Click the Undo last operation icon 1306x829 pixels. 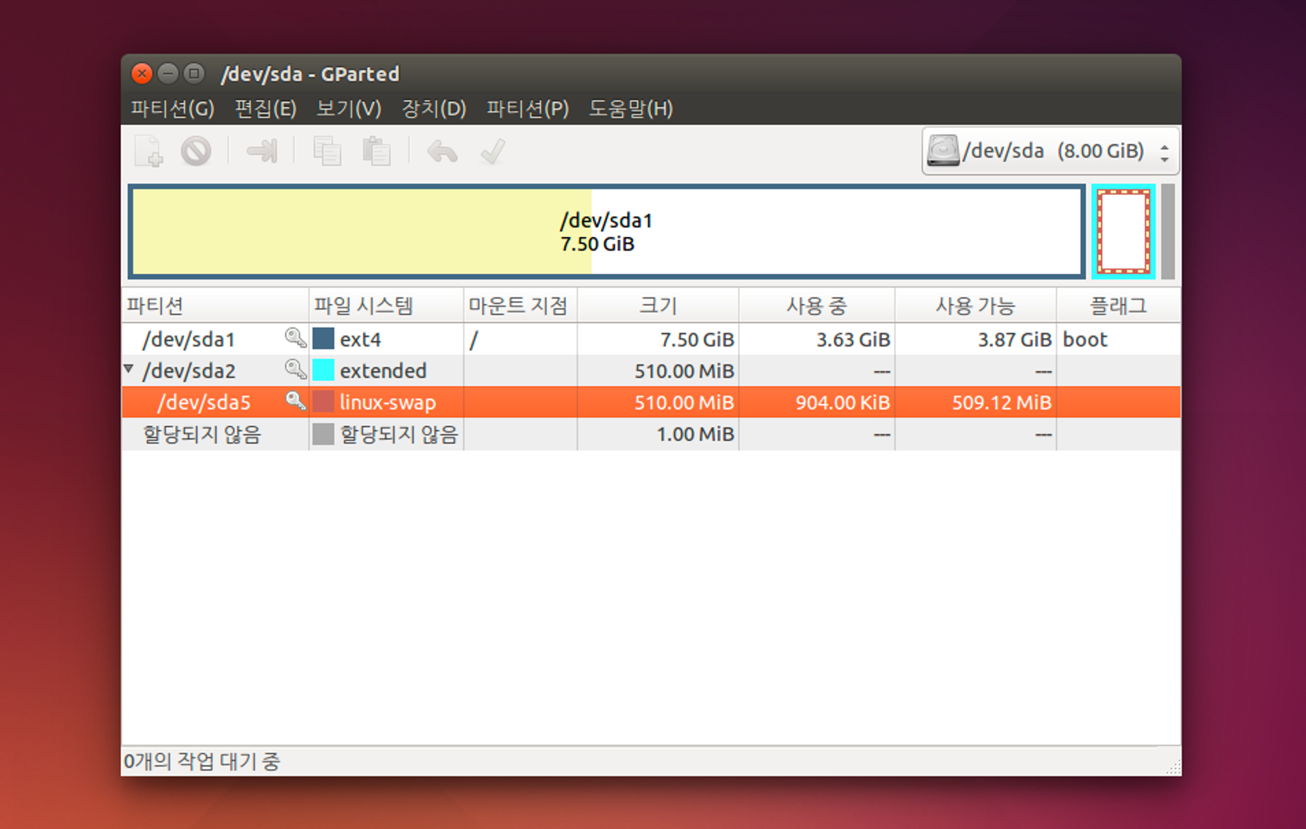coord(442,151)
